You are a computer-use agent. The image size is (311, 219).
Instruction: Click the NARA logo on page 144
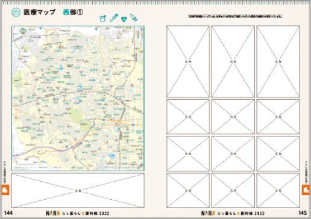pyautogui.click(x=53, y=213)
